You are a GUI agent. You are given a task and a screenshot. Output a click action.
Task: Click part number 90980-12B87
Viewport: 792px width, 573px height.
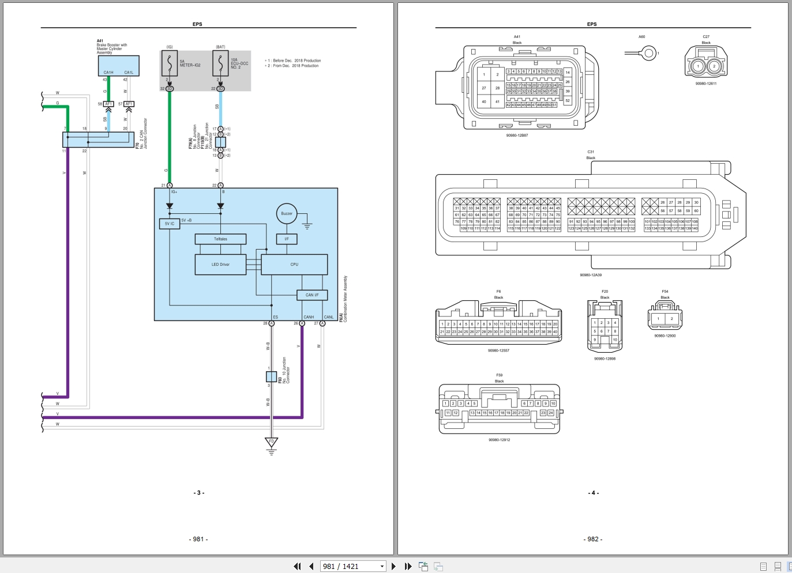(x=517, y=135)
